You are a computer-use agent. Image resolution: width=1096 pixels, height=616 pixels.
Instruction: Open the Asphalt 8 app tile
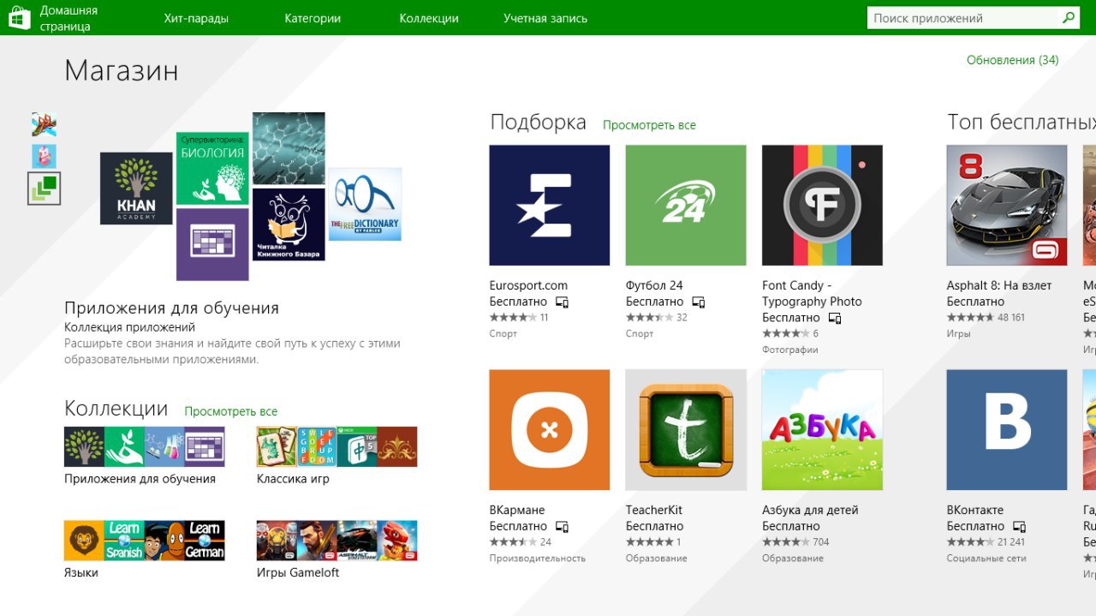(x=1007, y=205)
